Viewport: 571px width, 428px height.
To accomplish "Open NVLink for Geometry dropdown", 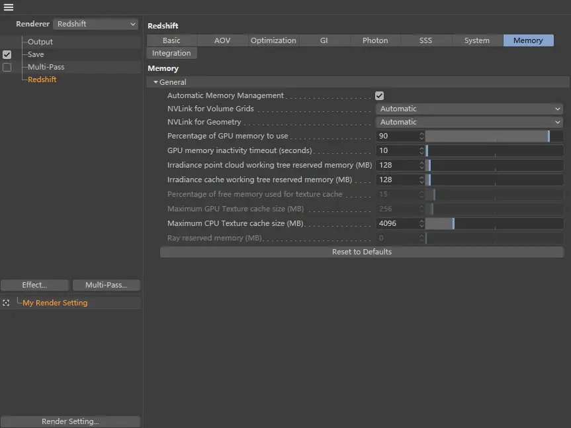I will point(469,122).
